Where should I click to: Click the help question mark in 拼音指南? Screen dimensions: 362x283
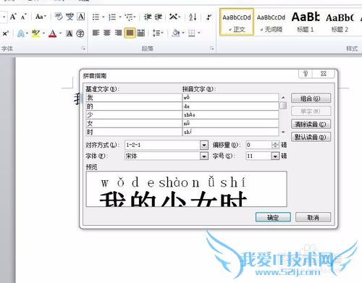(x=306, y=74)
